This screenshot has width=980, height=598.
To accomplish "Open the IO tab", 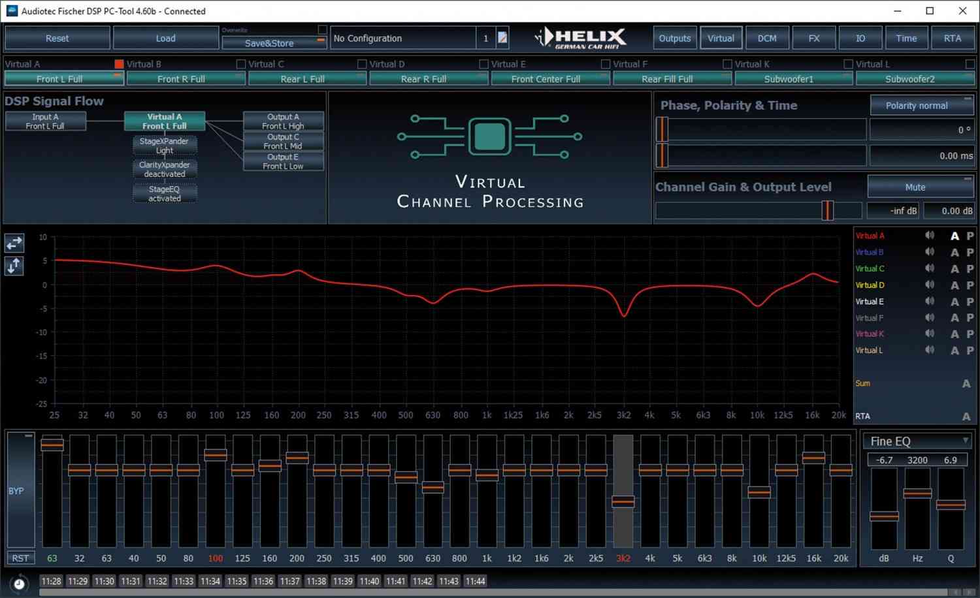I will 860,39.
